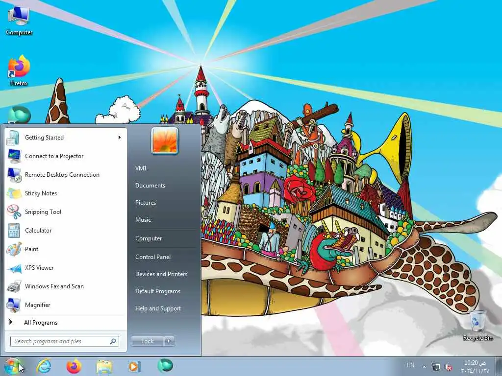The height and width of the screenshot is (376, 502).
Task: Expand All Programs list
Action: coord(41,323)
